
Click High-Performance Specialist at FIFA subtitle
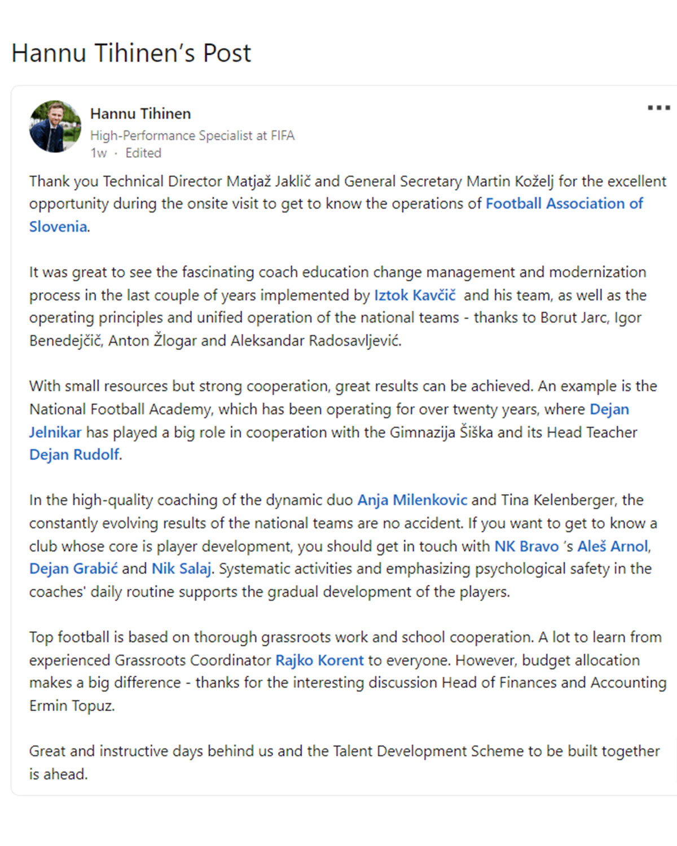tap(192, 136)
